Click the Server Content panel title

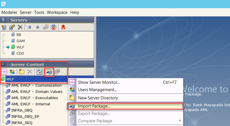(27, 64)
